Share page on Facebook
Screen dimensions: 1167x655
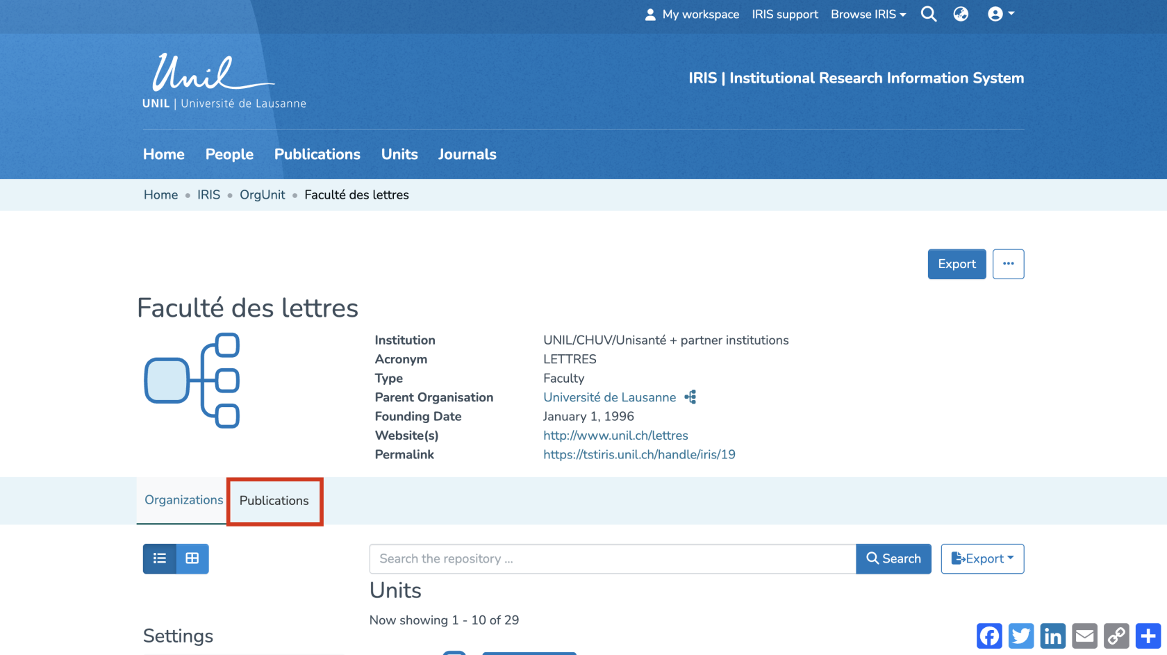(989, 636)
